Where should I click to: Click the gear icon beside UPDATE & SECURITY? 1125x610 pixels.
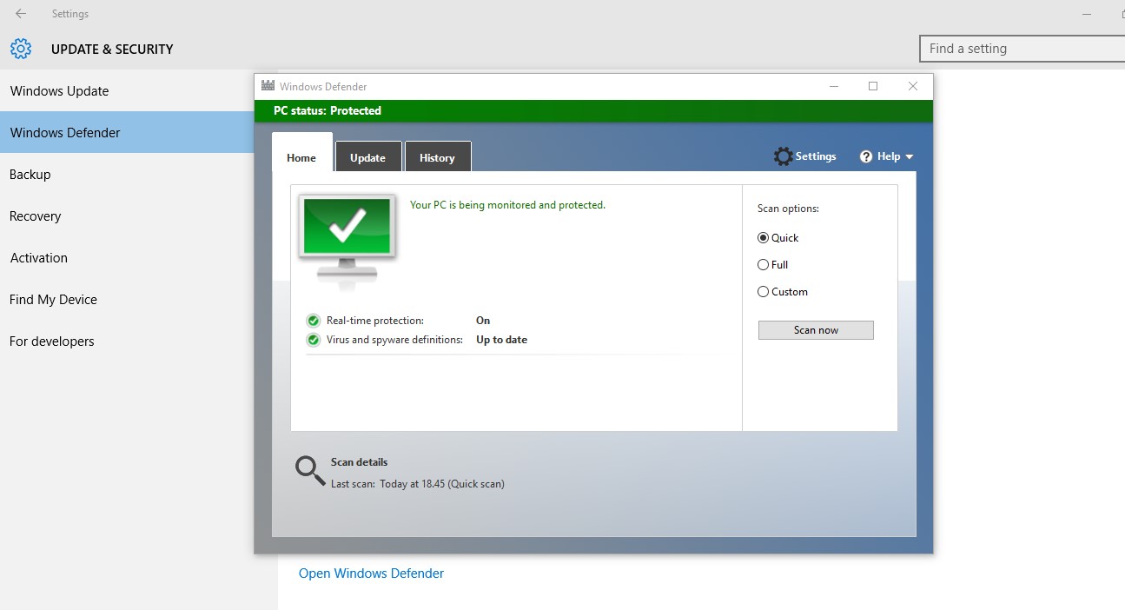point(21,49)
